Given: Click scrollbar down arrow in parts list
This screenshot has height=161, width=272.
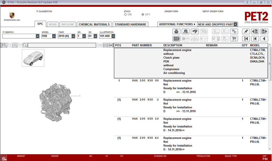Looking at the screenshot, I should (x=270, y=149).
